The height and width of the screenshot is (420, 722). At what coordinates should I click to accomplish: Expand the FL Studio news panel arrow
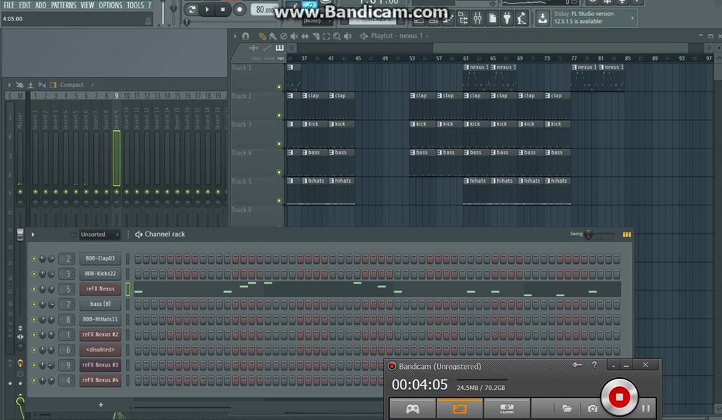[632, 18]
